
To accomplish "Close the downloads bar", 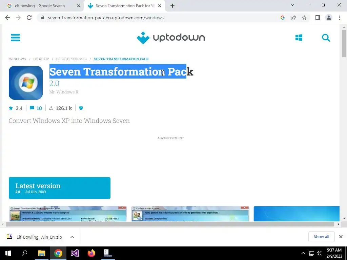I will [x=341, y=237].
